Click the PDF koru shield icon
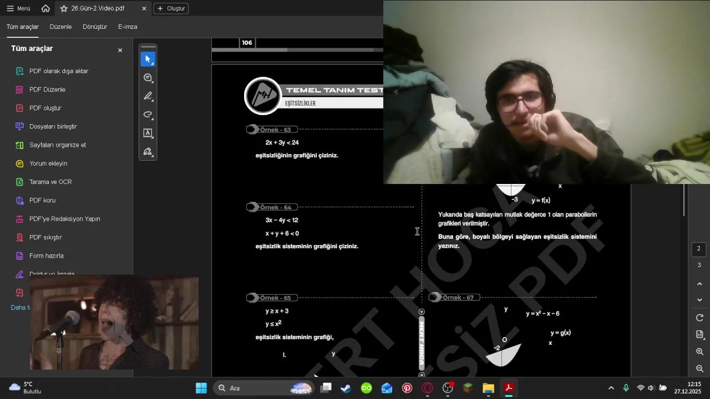This screenshot has height=399, width=710. (x=19, y=200)
